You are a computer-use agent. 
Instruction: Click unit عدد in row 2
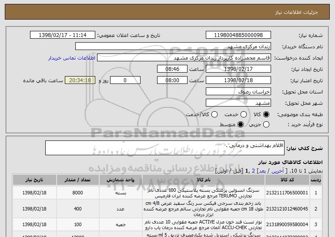click(x=121, y=209)
